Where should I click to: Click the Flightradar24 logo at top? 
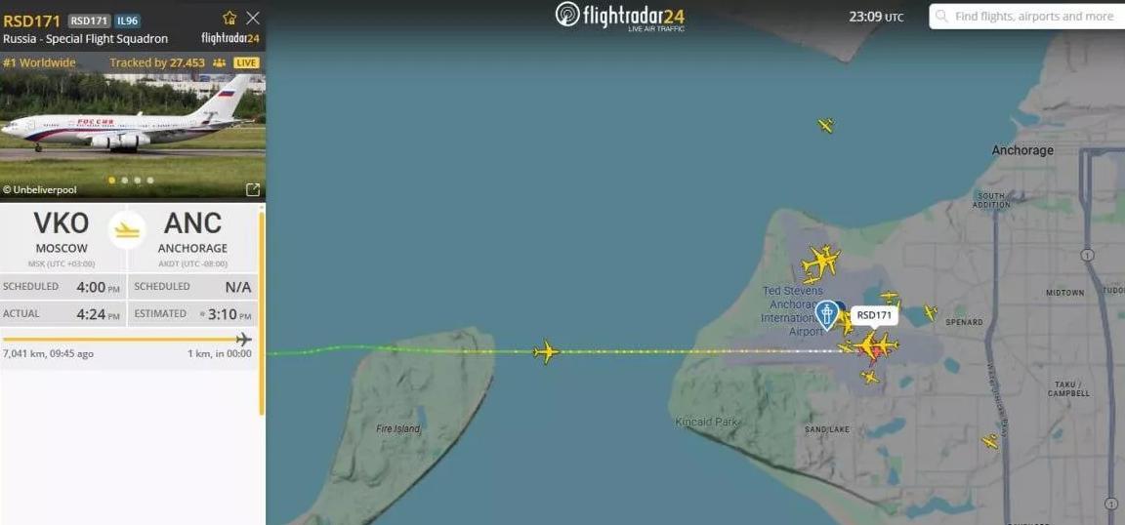pyautogui.click(x=621, y=15)
